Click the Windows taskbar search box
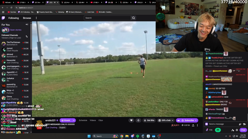The width and height of the screenshot is (248, 139). [x=105, y=136]
